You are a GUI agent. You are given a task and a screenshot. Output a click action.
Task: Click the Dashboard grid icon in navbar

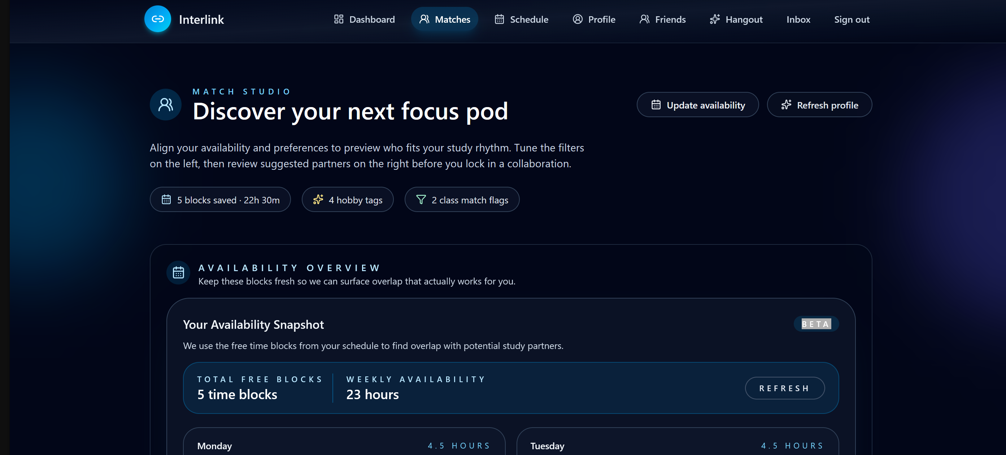click(339, 19)
